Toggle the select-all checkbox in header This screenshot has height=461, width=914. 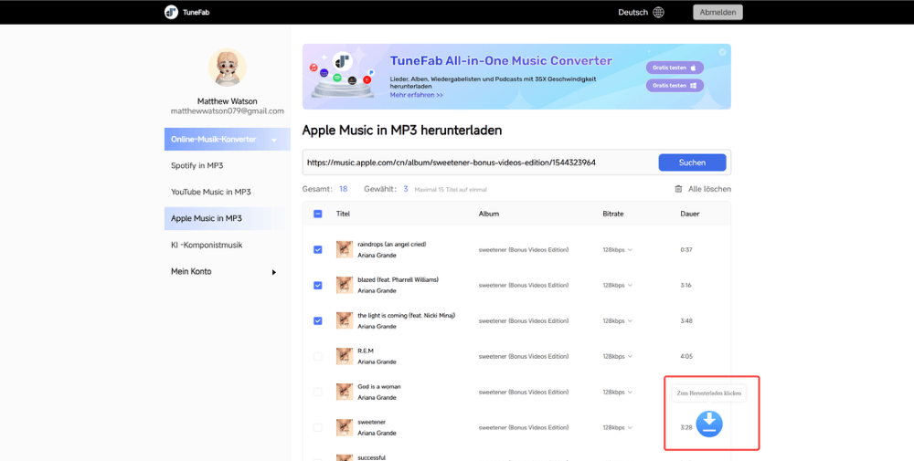coord(318,214)
